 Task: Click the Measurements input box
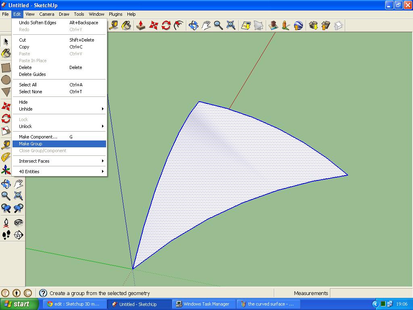[371, 293]
